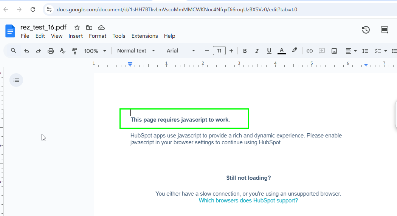Screen dimensions: 397x216
Task: Insert a checklist
Action: pos(377,51)
